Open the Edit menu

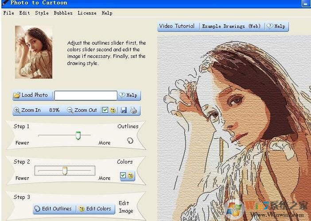(x=25, y=13)
